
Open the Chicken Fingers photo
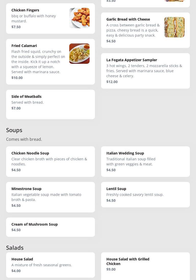coord(79,18)
